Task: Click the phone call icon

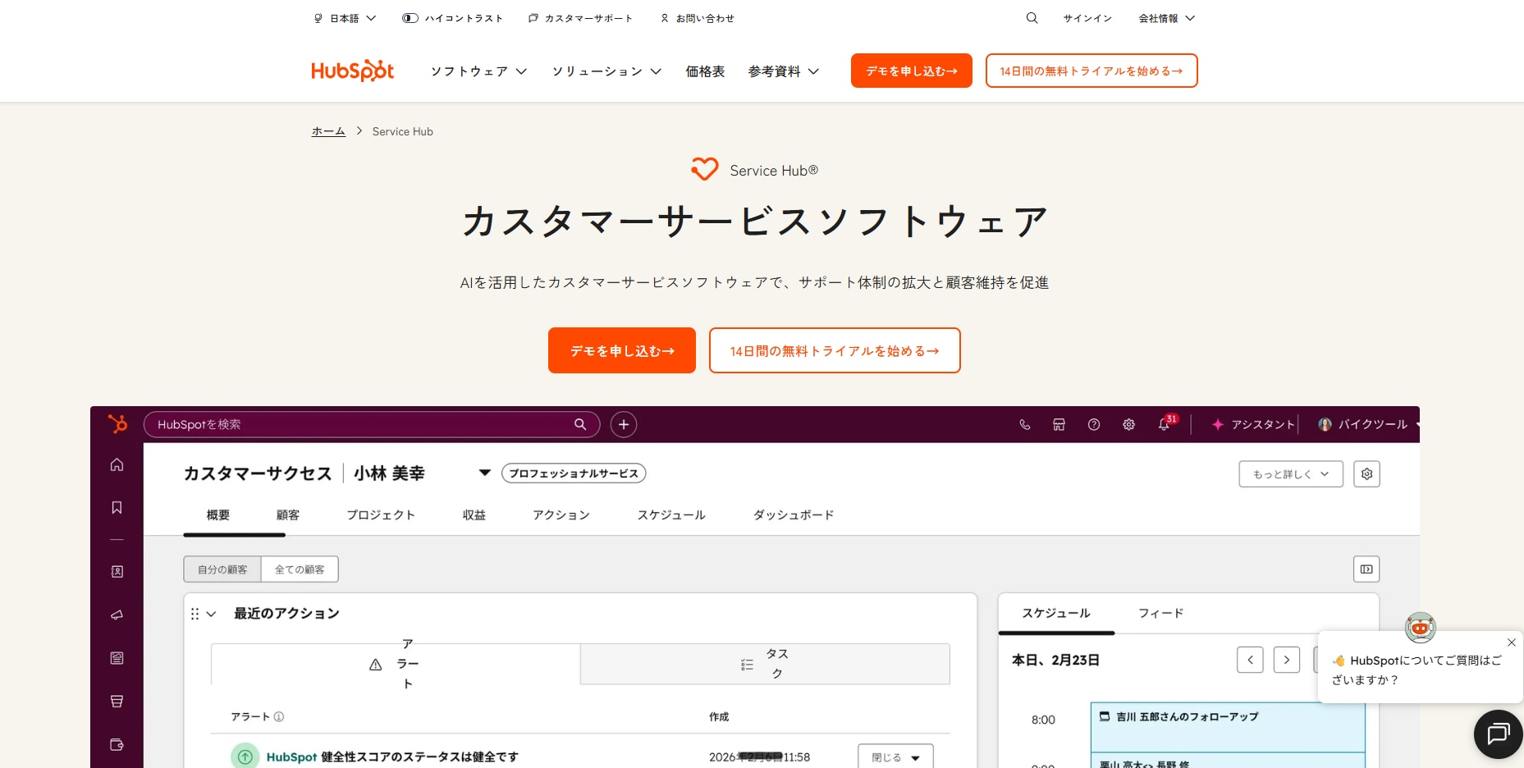Action: [1024, 424]
